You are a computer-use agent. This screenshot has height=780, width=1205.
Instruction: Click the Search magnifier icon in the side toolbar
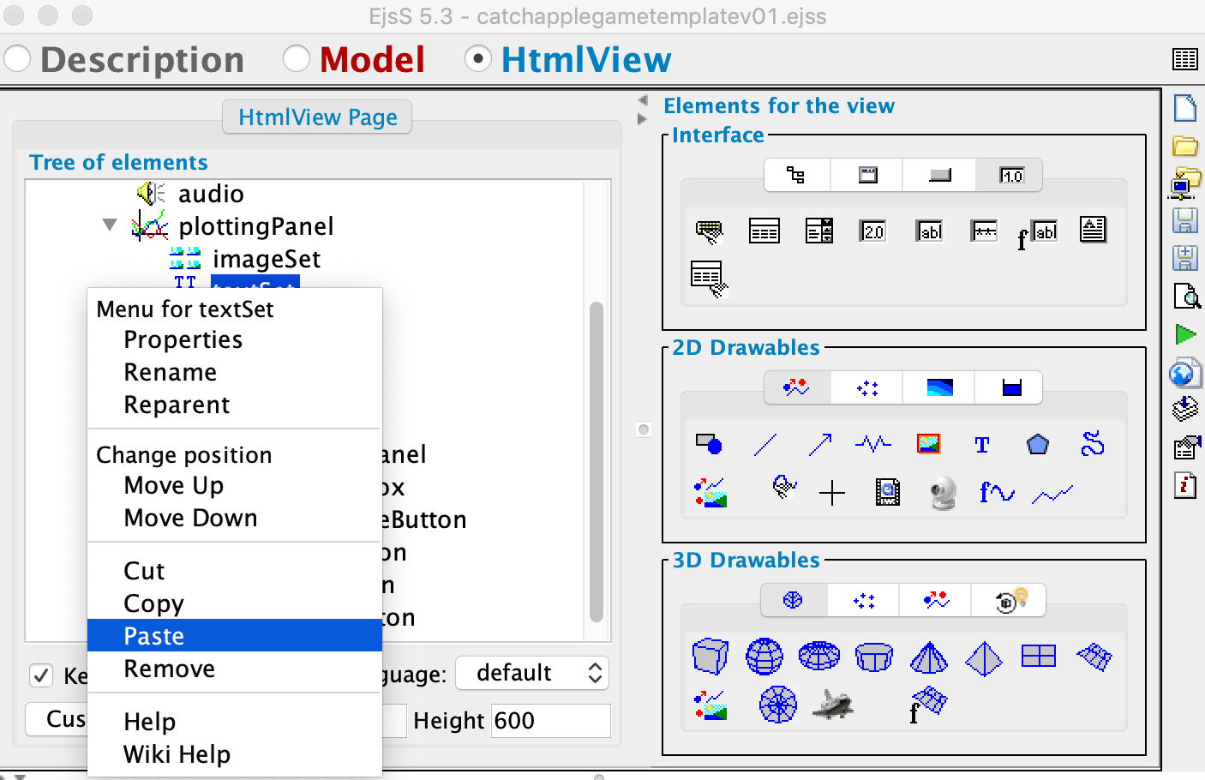(1187, 296)
